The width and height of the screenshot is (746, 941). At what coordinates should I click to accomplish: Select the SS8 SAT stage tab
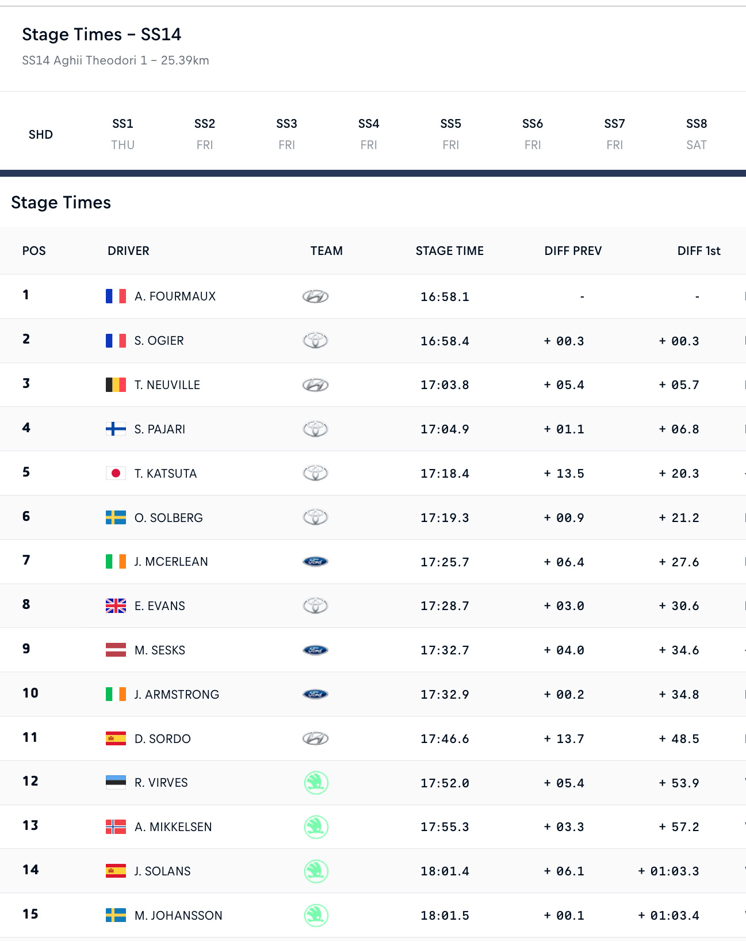click(x=697, y=134)
